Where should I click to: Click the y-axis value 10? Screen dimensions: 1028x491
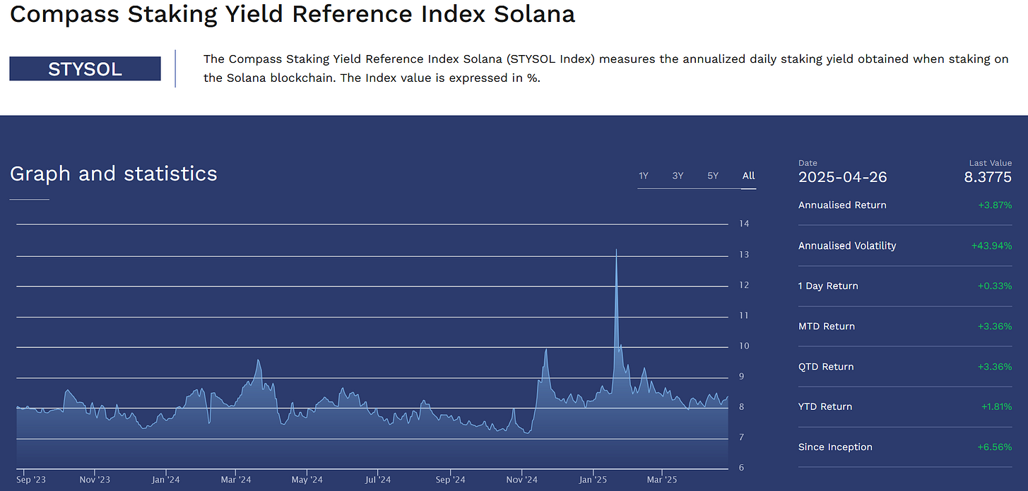744,346
